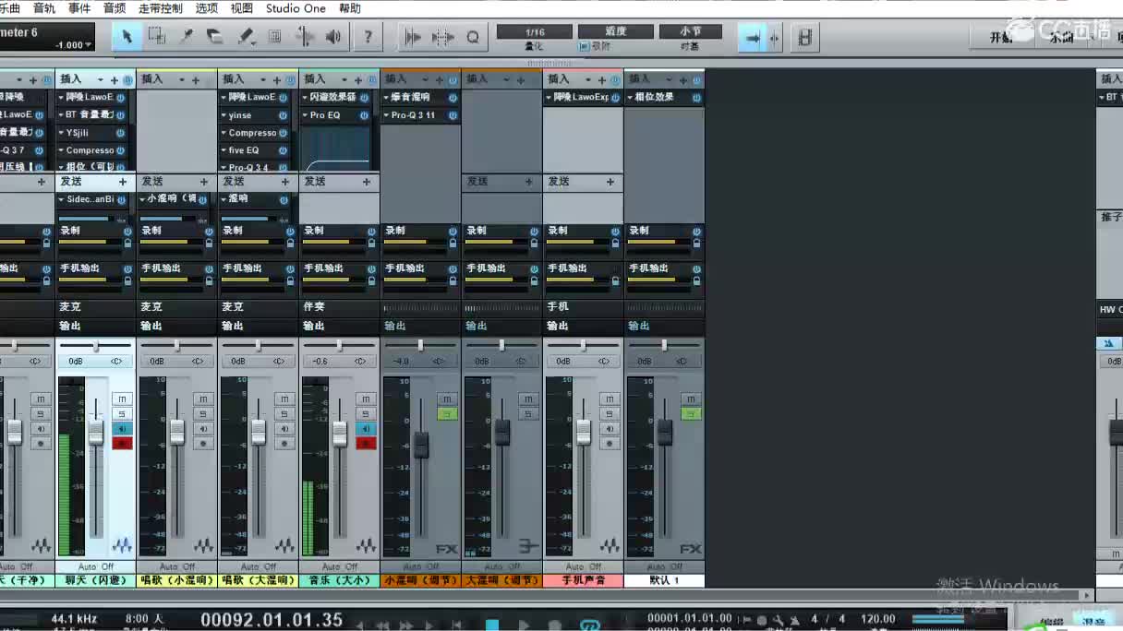The height and width of the screenshot is (631, 1123).
Task: Open the question mark help button
Action: pos(368,37)
